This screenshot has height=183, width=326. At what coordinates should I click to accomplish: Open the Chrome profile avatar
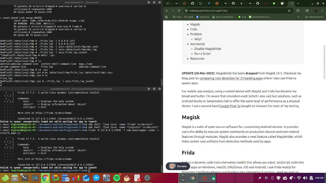coord(316,11)
